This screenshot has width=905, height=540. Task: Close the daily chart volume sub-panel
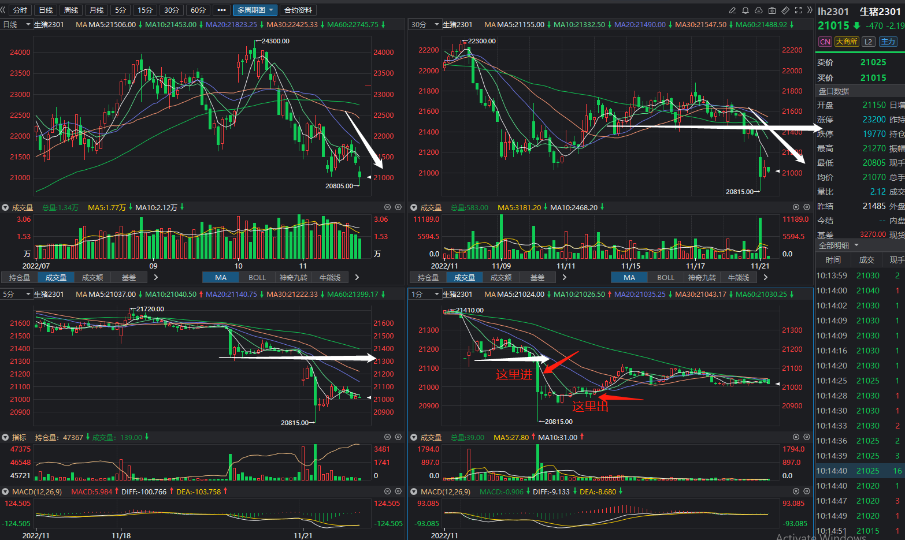[388, 207]
